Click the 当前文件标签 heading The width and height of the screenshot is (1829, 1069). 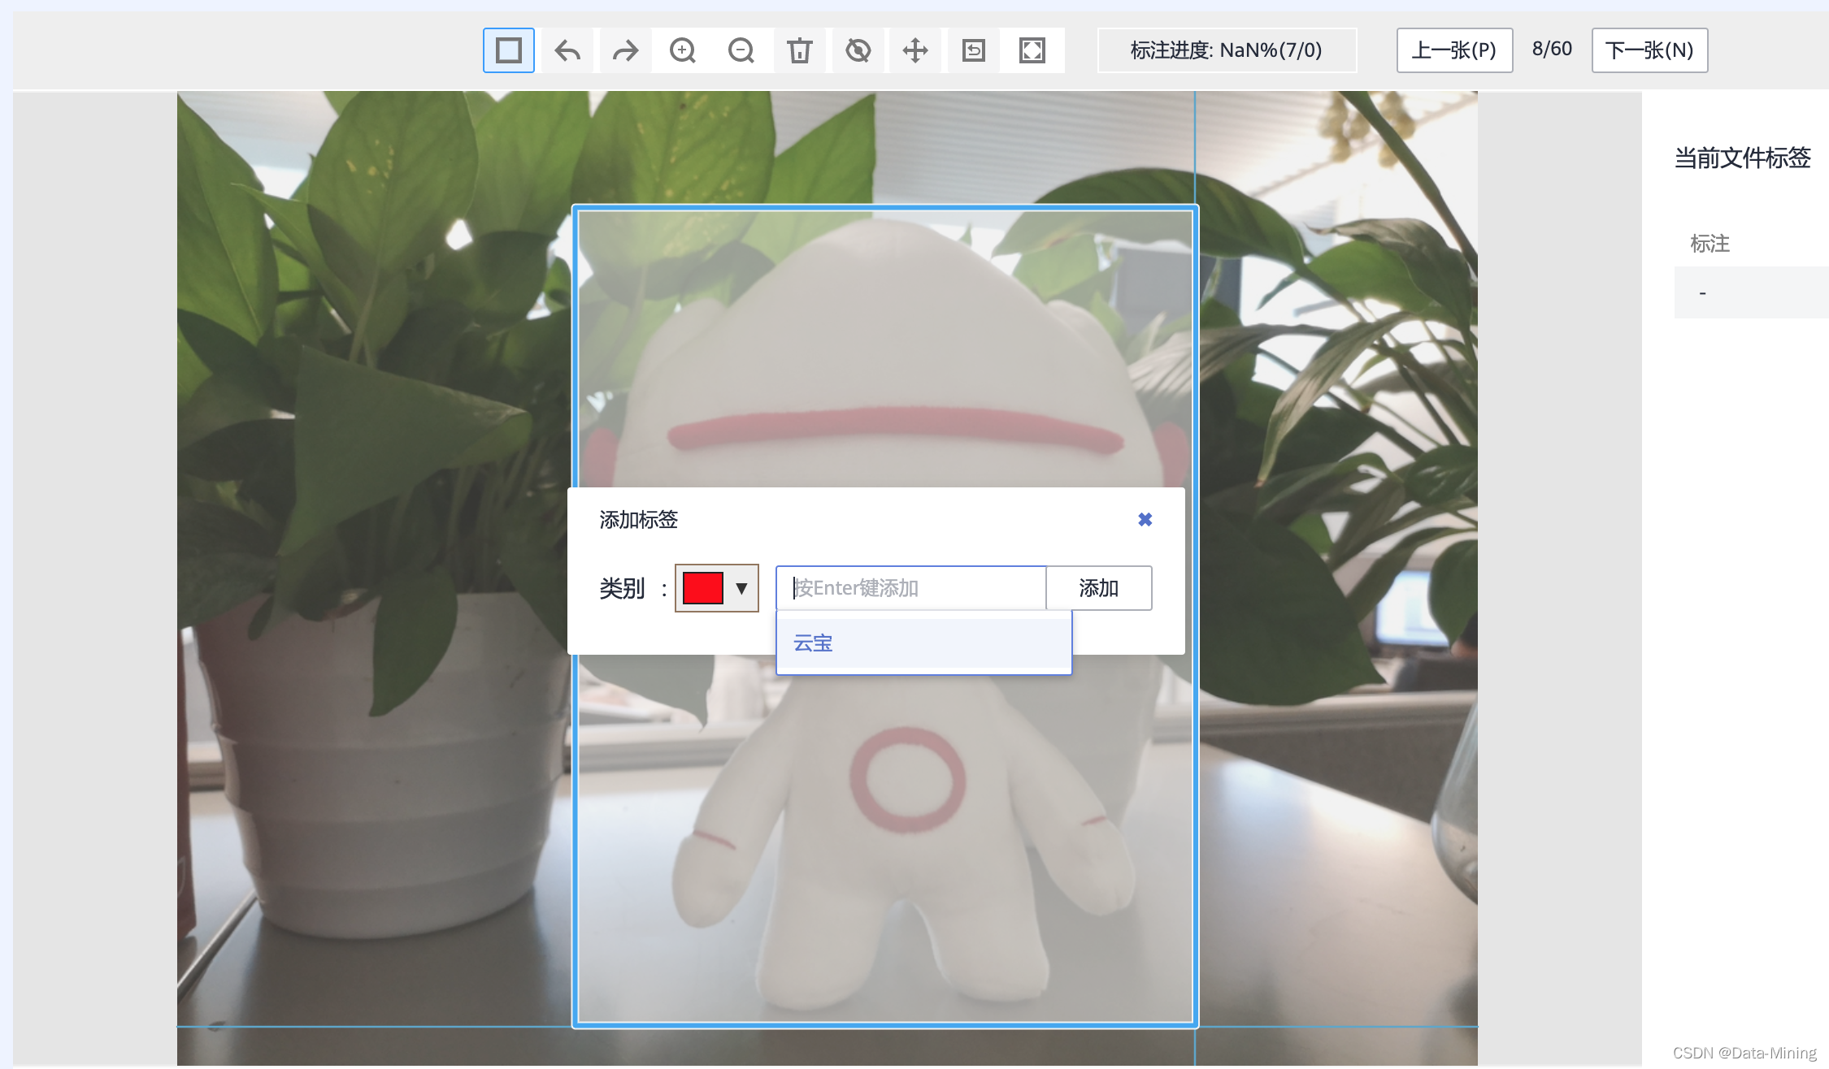click(x=1742, y=158)
